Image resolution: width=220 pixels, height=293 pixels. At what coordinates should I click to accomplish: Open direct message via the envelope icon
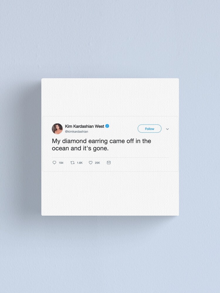coord(109,163)
